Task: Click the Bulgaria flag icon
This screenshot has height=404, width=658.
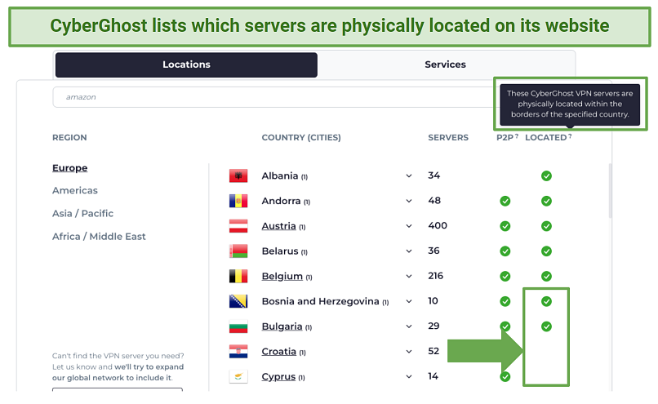Action: tap(238, 326)
